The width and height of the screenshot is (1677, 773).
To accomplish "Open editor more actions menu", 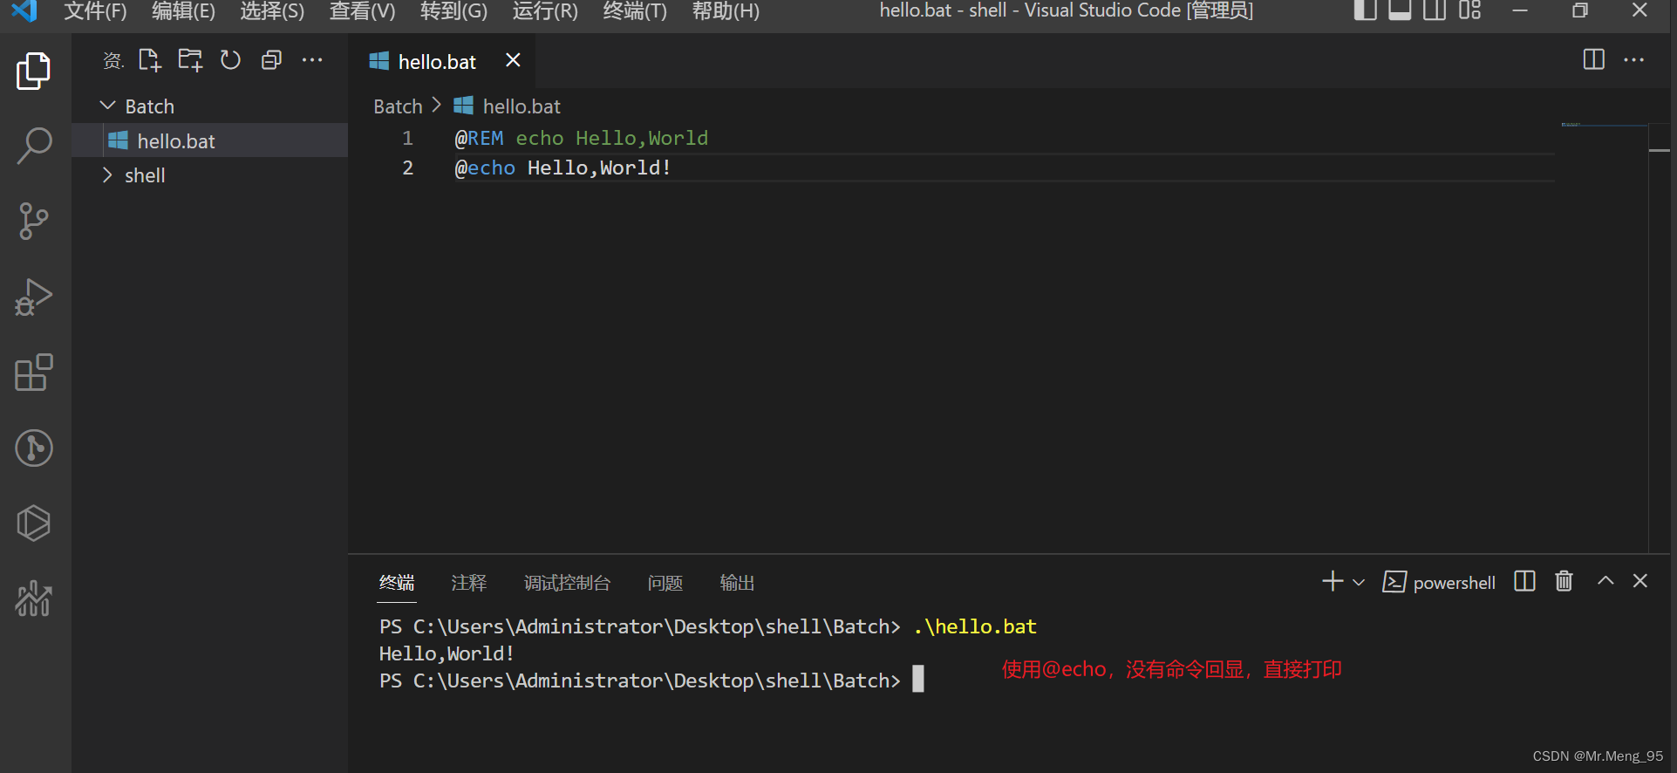I will click(x=1633, y=59).
